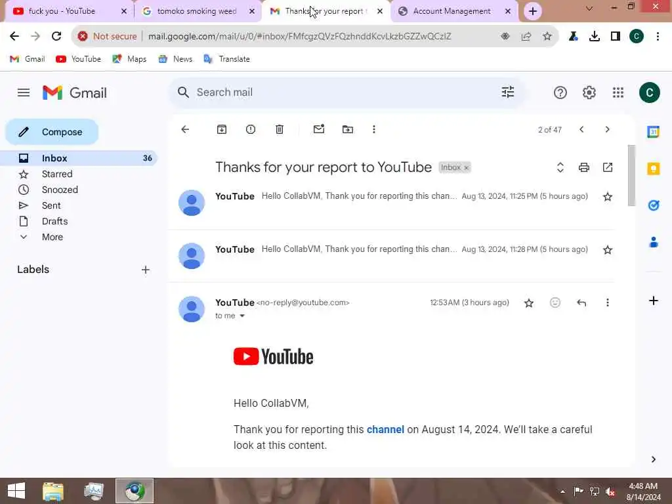The height and width of the screenshot is (504, 672).
Task: Star the 11:28 PM YouTube message
Action: click(x=607, y=250)
